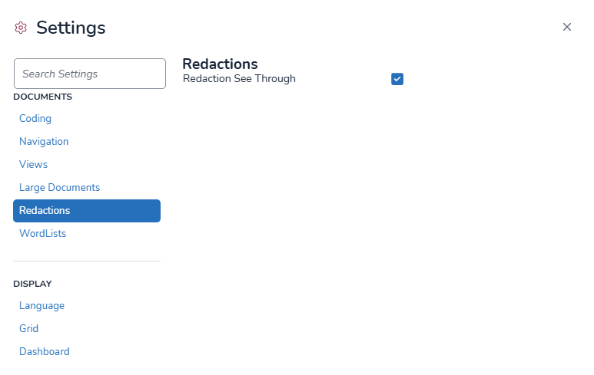Toggle the Redaction See Through checkbox

point(397,79)
